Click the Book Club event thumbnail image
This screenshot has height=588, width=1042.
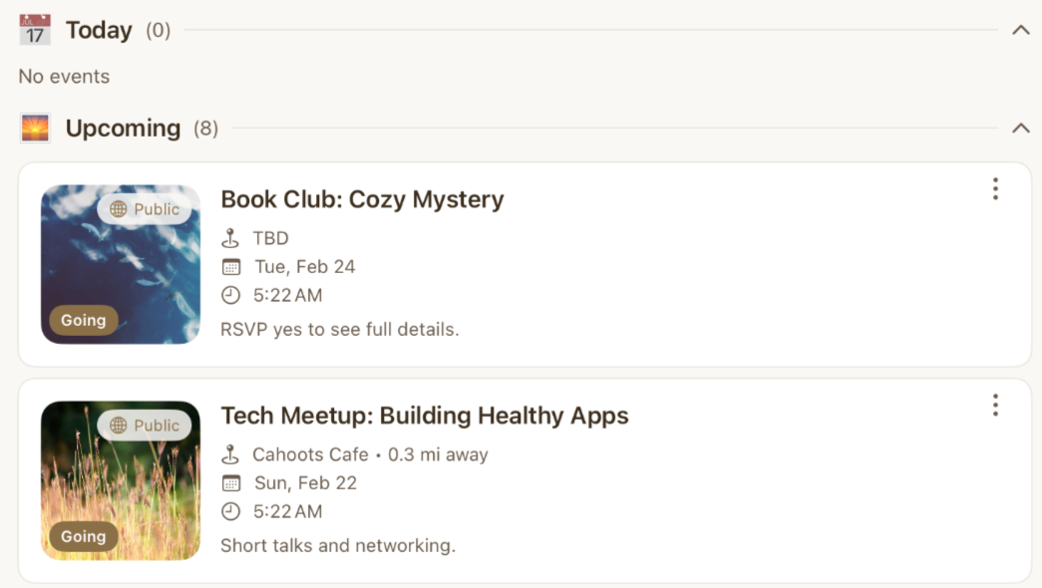pos(120,264)
